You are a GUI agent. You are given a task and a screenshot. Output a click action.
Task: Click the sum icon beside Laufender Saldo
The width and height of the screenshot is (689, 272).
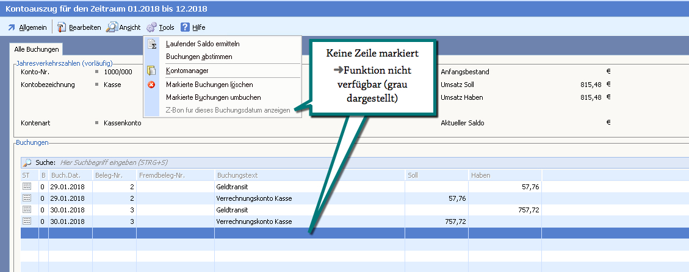pos(151,44)
